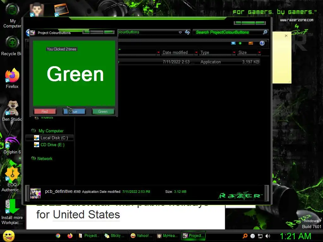The height and width of the screenshot is (242, 323).
Task: Click the 1:21 AM taskbar clock
Action: (x=295, y=236)
